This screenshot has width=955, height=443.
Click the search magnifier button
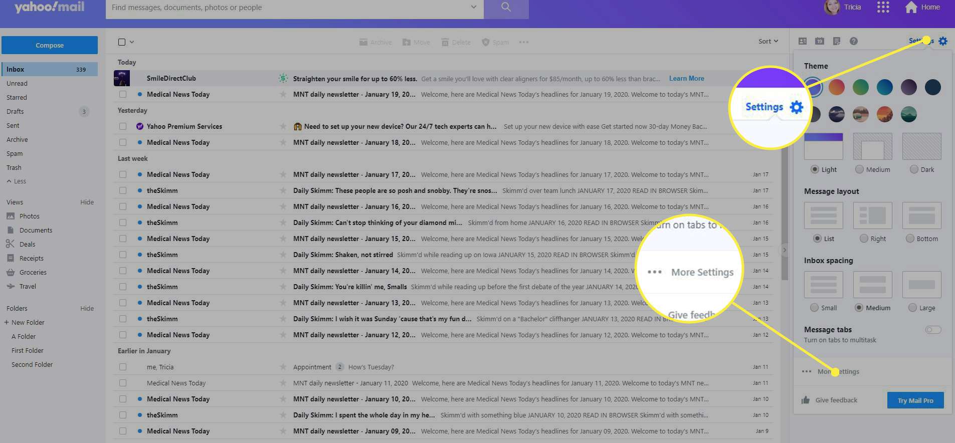[506, 8]
